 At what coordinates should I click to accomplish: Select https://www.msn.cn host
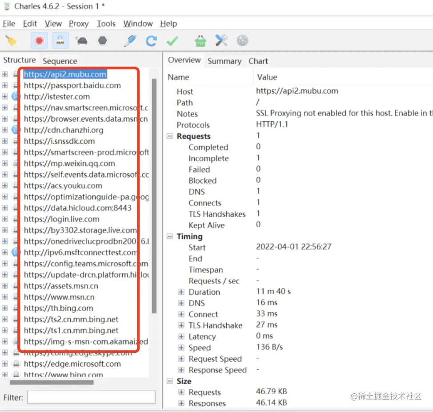(59, 297)
